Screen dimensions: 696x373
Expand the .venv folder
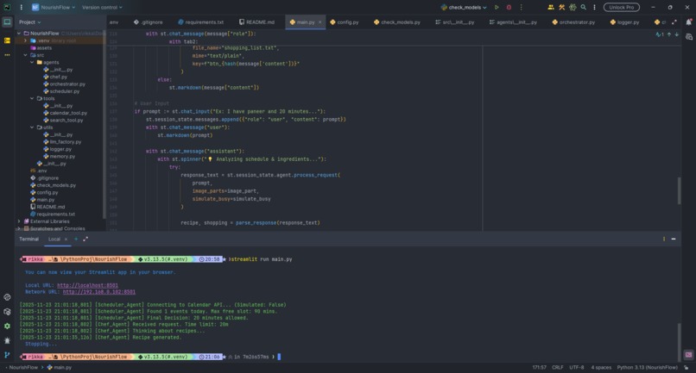25,40
